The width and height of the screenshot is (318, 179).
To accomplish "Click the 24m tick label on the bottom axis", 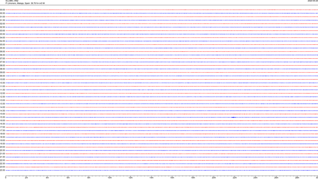I will coord(255,178).
